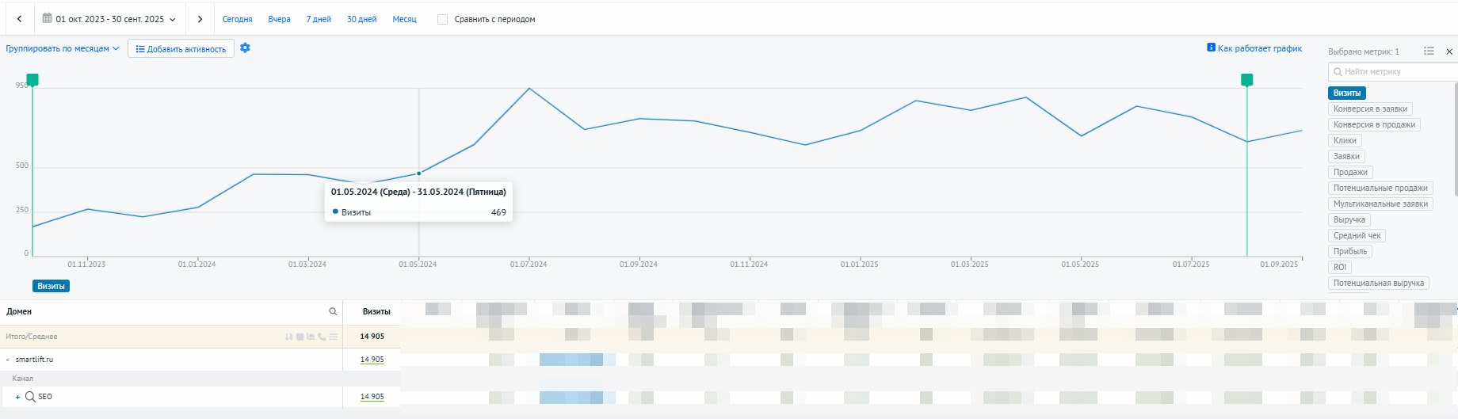Click the chart icon in the Итого/Среднее row
This screenshot has height=419, width=1458.
(311, 337)
